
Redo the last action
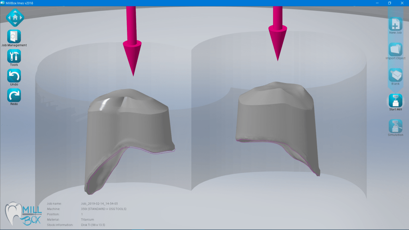[14, 95]
